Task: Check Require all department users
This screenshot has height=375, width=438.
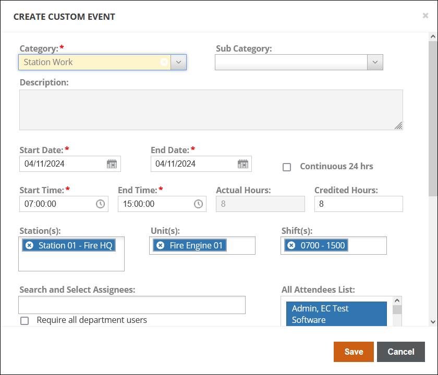Action: pyautogui.click(x=25, y=321)
